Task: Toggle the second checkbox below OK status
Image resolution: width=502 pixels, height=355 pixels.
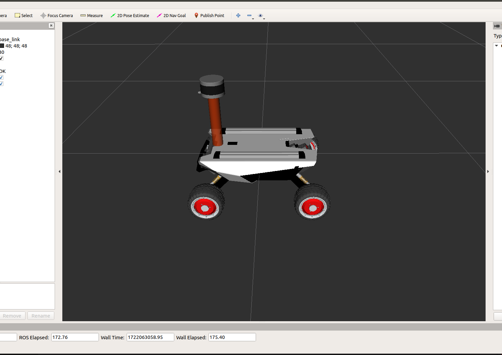Action: (1, 84)
